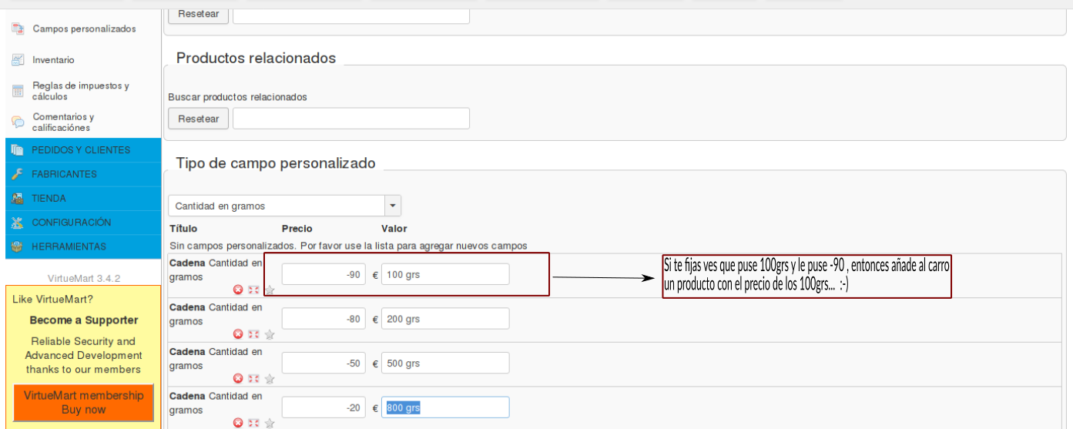The image size is (1073, 429).
Task: Click the arrow of the custom field dropdown
Action: click(x=393, y=206)
